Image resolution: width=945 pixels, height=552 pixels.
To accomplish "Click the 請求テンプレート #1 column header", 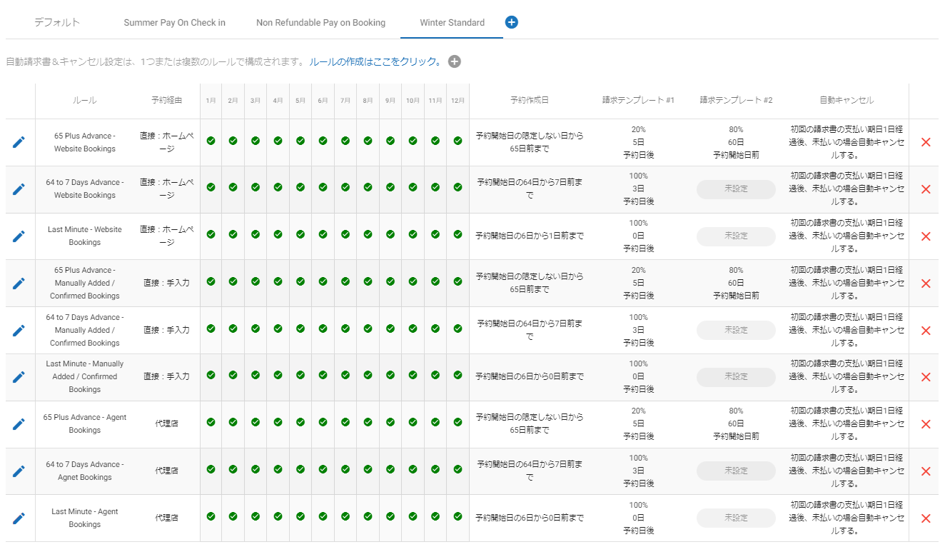I will click(638, 100).
